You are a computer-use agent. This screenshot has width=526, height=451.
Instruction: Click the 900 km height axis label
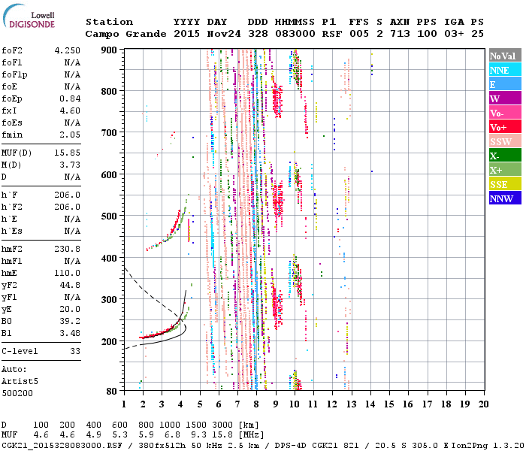(109, 50)
